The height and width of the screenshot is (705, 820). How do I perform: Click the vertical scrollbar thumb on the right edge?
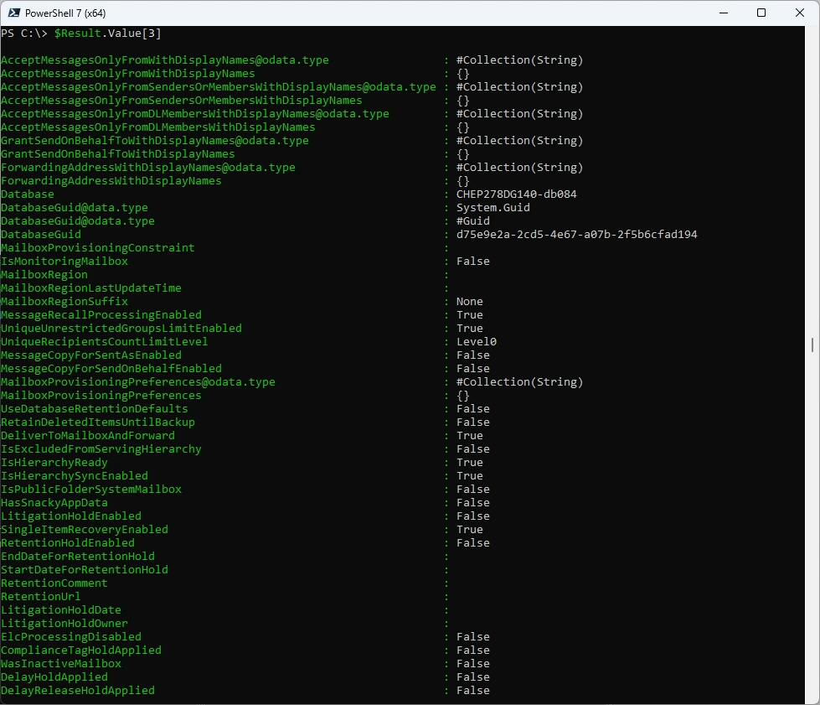point(812,345)
